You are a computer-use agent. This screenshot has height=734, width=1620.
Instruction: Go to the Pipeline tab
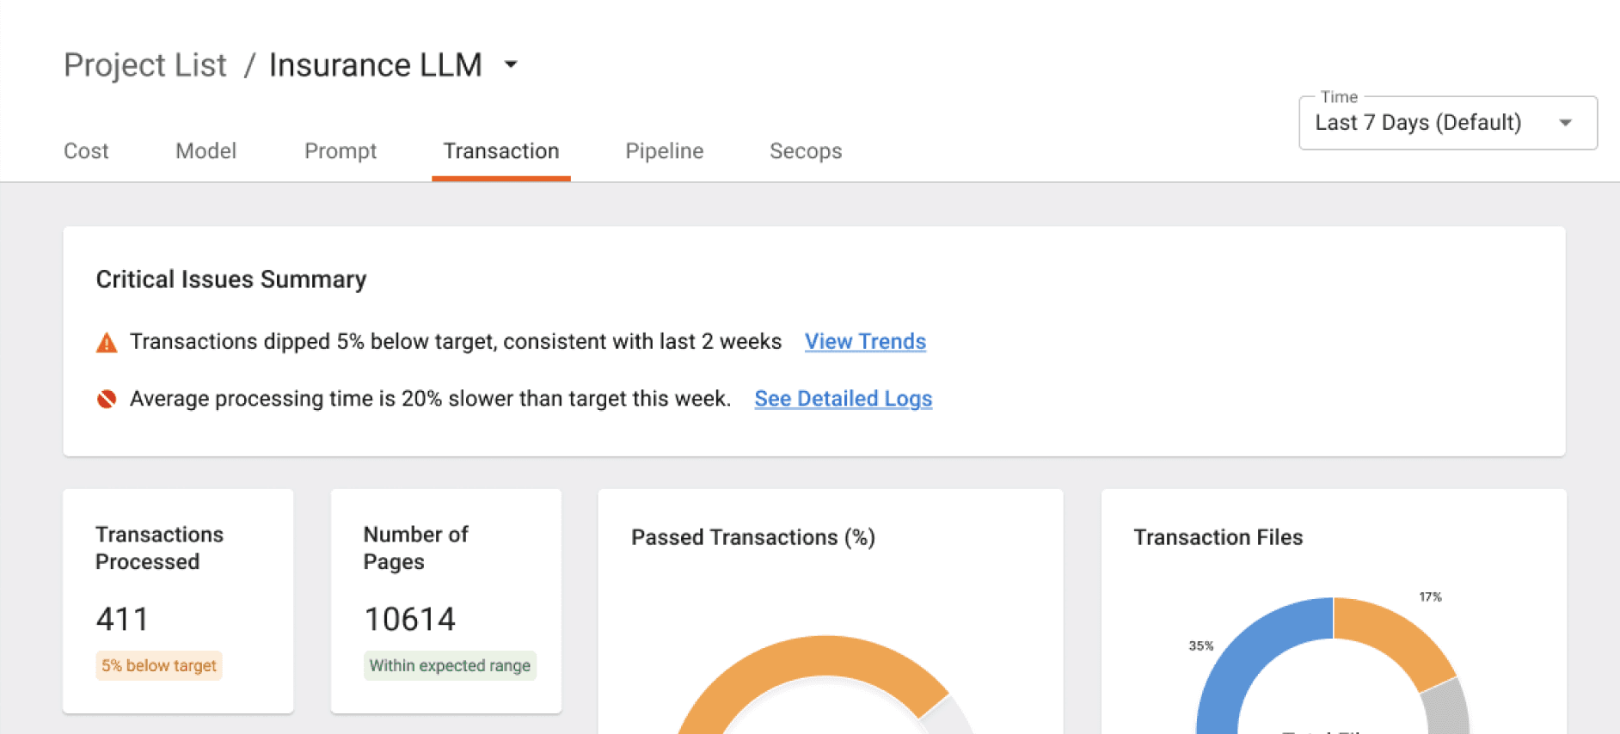(665, 151)
